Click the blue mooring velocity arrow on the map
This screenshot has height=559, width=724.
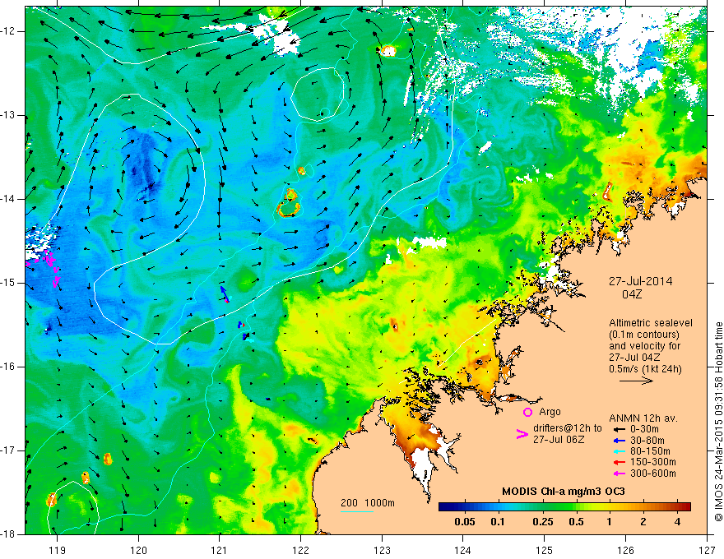tap(225, 293)
